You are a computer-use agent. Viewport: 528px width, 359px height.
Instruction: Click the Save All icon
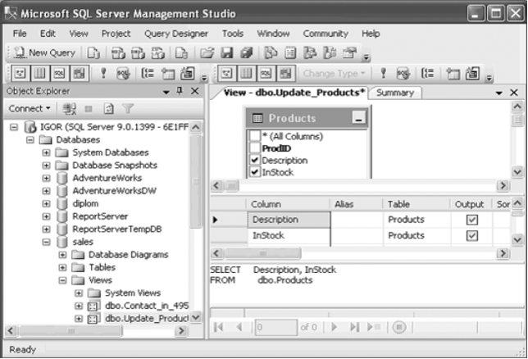pos(246,53)
